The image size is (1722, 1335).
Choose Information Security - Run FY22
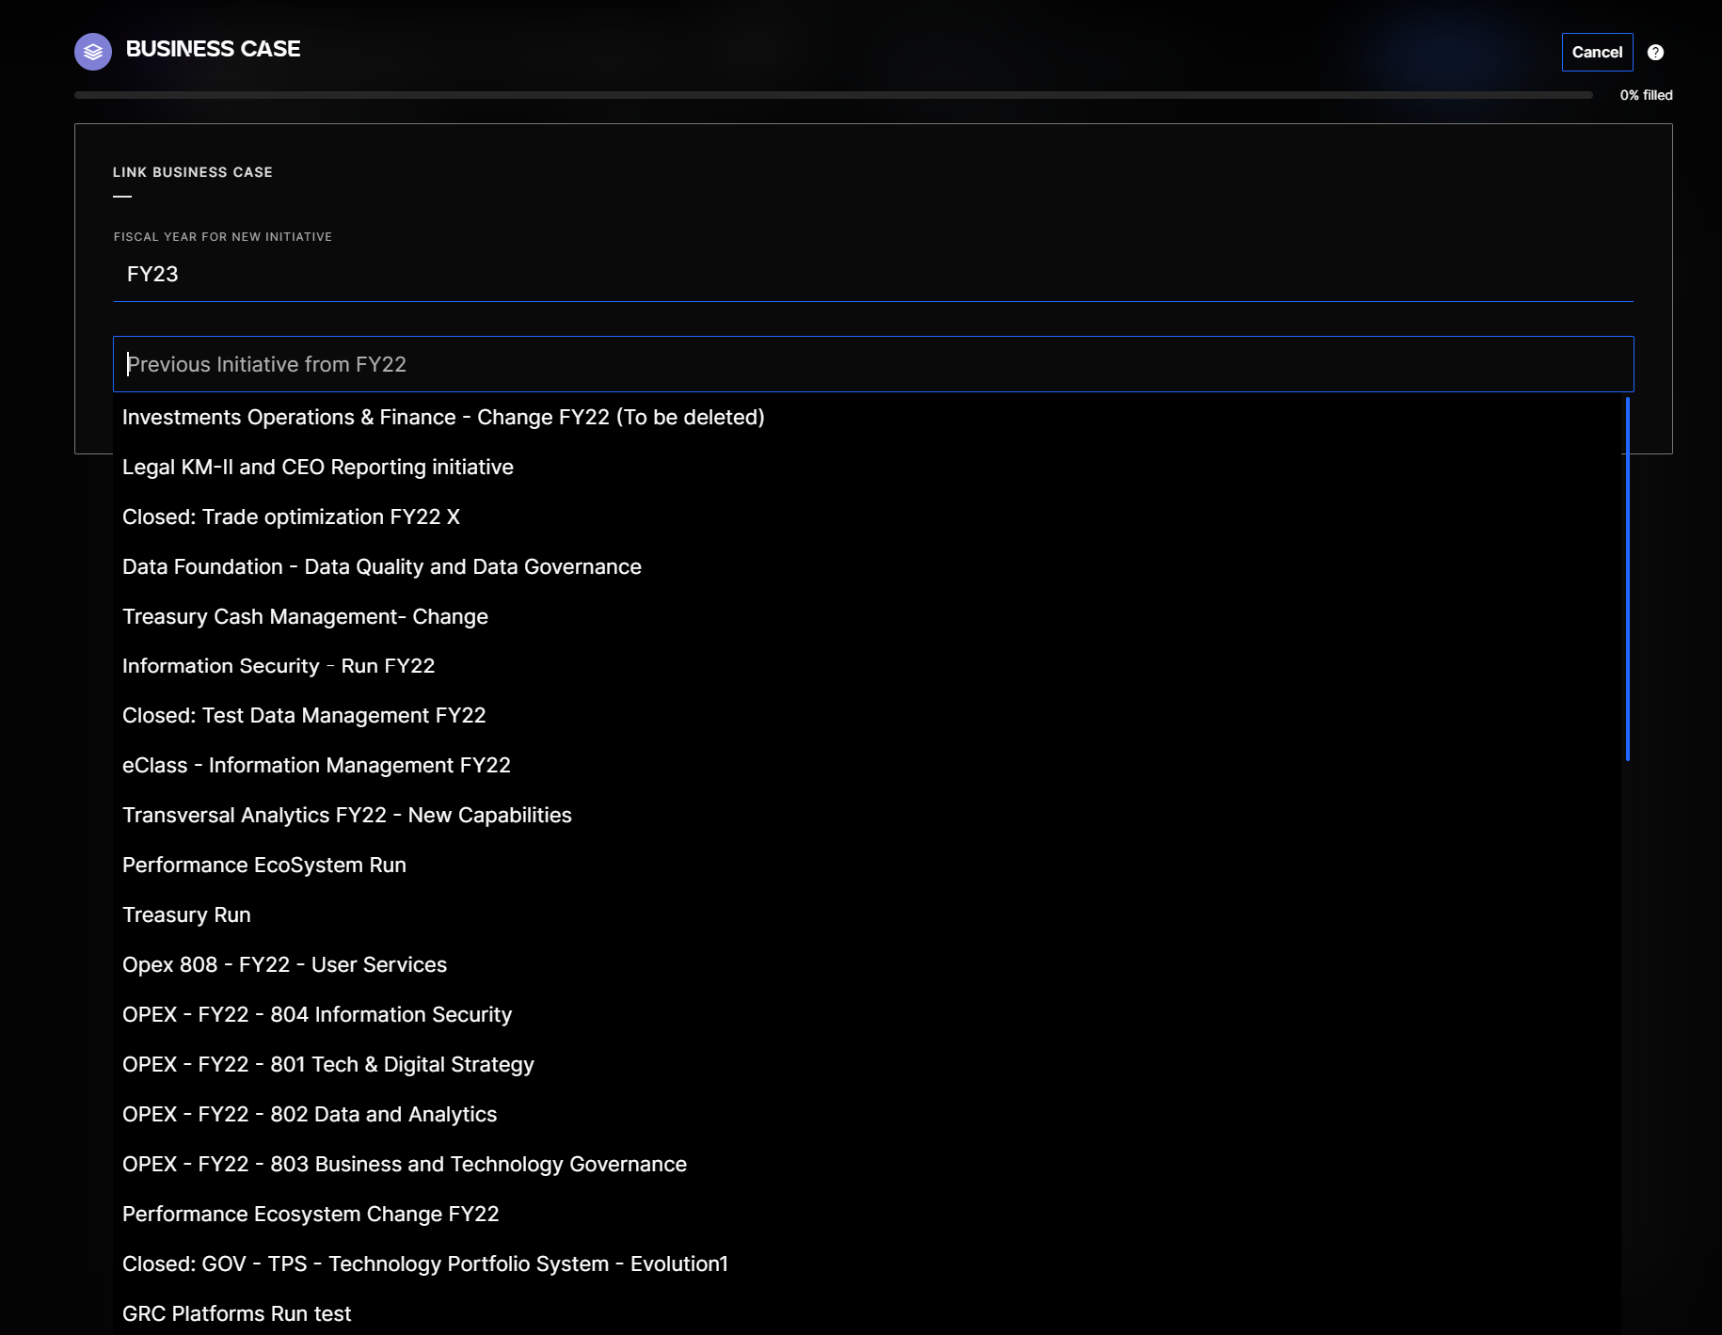(x=279, y=666)
